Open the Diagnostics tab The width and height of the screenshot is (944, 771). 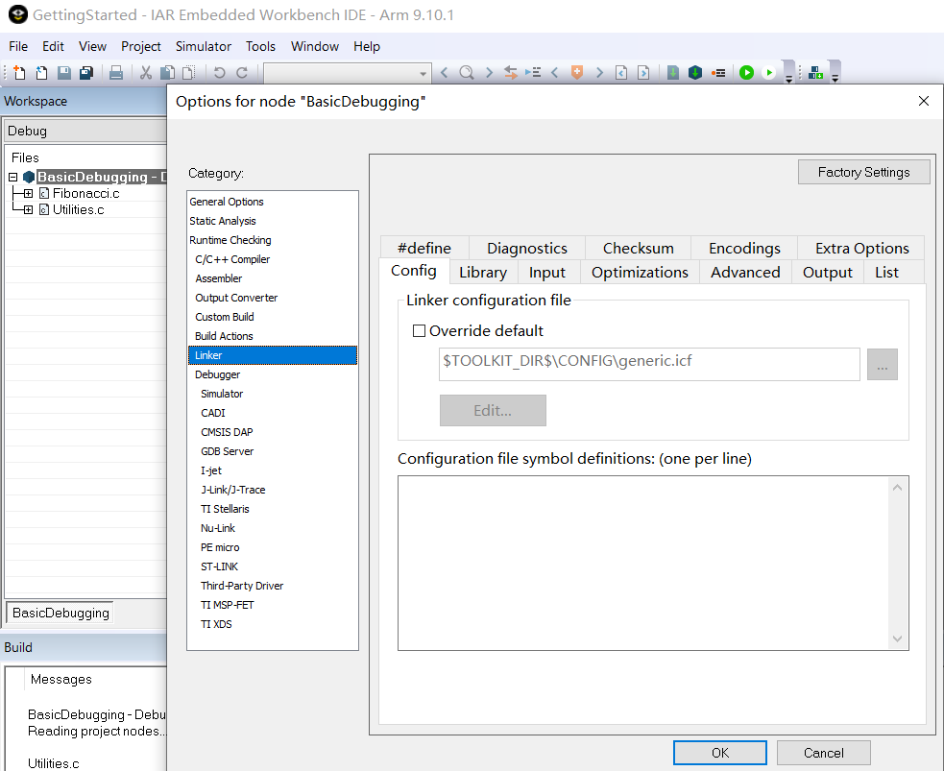point(527,248)
